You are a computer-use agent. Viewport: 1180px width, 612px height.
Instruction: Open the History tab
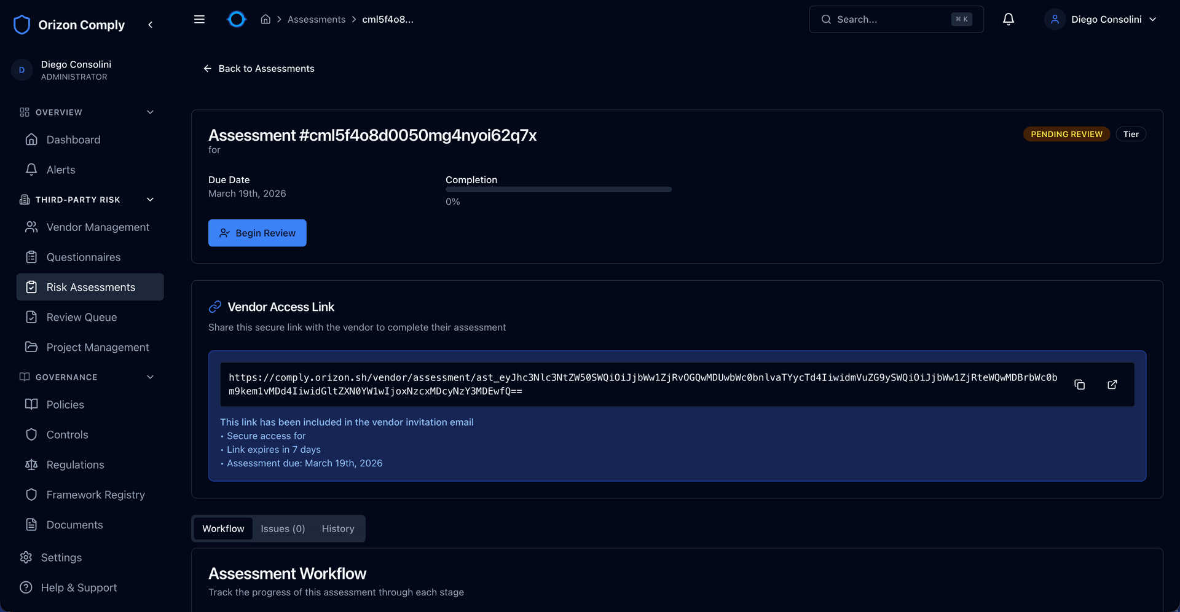(337, 528)
